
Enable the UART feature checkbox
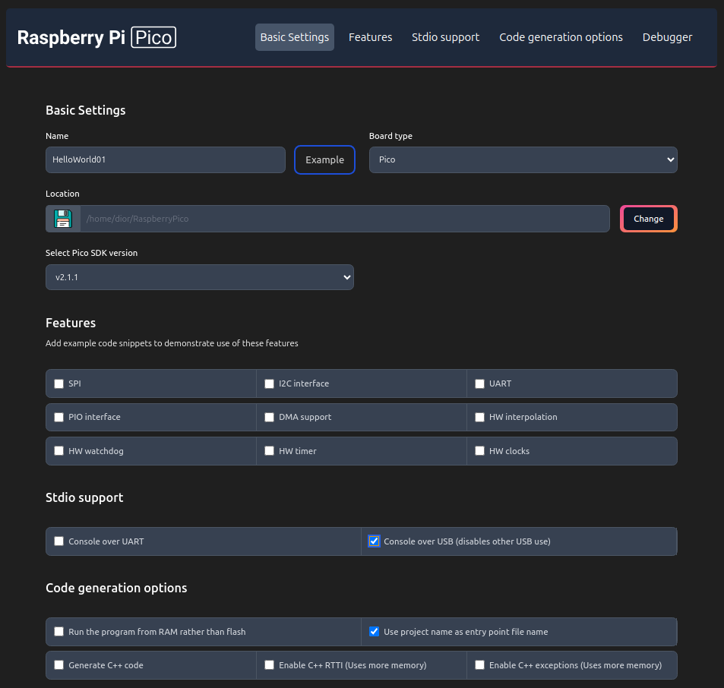[x=479, y=384]
